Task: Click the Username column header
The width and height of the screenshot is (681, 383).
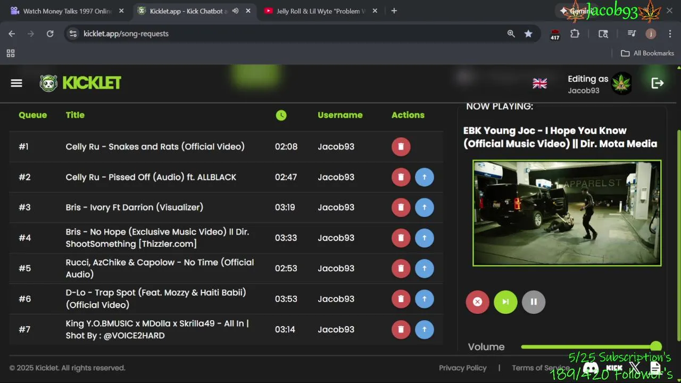Action: [x=340, y=115]
